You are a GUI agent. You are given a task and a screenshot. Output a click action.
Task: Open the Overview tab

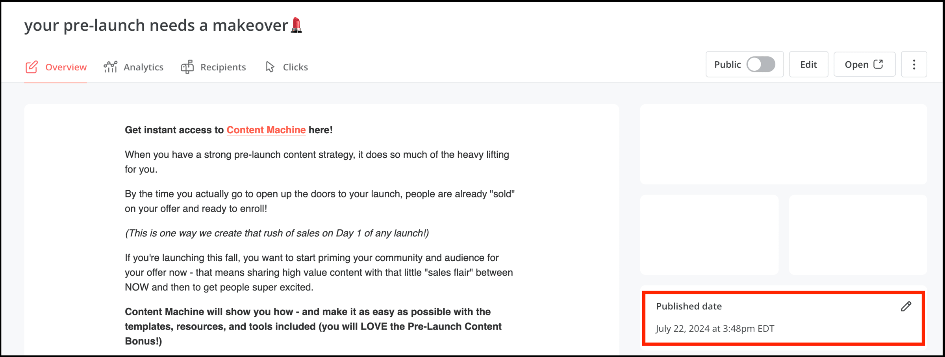point(56,67)
